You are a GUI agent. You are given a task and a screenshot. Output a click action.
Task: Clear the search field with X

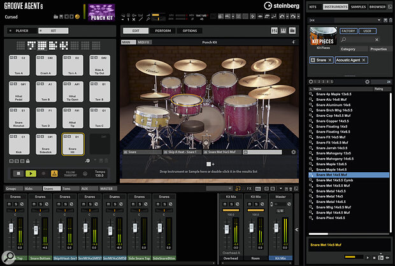pos(377,40)
